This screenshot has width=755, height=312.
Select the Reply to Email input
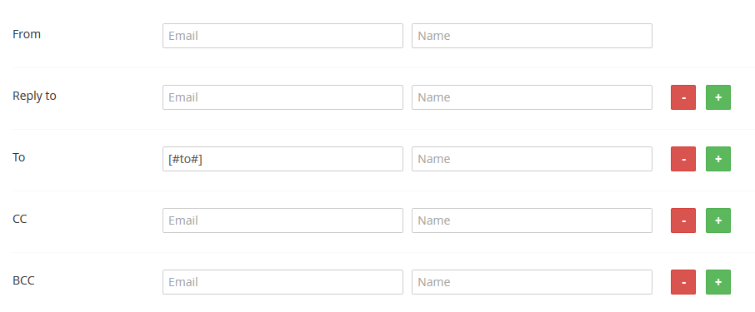pyautogui.click(x=282, y=97)
